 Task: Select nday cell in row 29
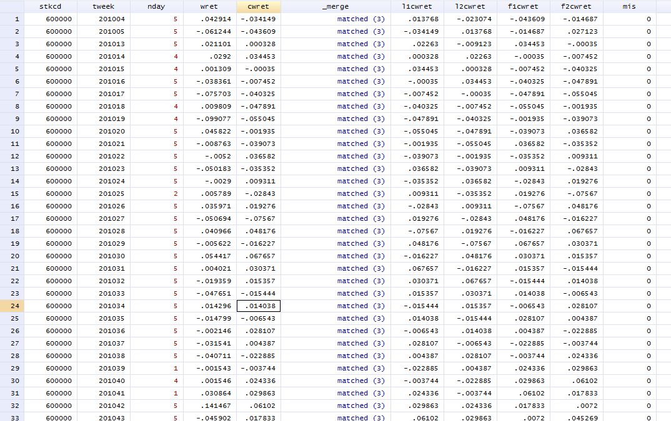coord(156,368)
